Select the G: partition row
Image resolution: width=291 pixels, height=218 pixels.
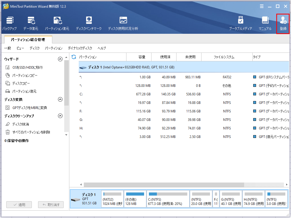pos(184,120)
